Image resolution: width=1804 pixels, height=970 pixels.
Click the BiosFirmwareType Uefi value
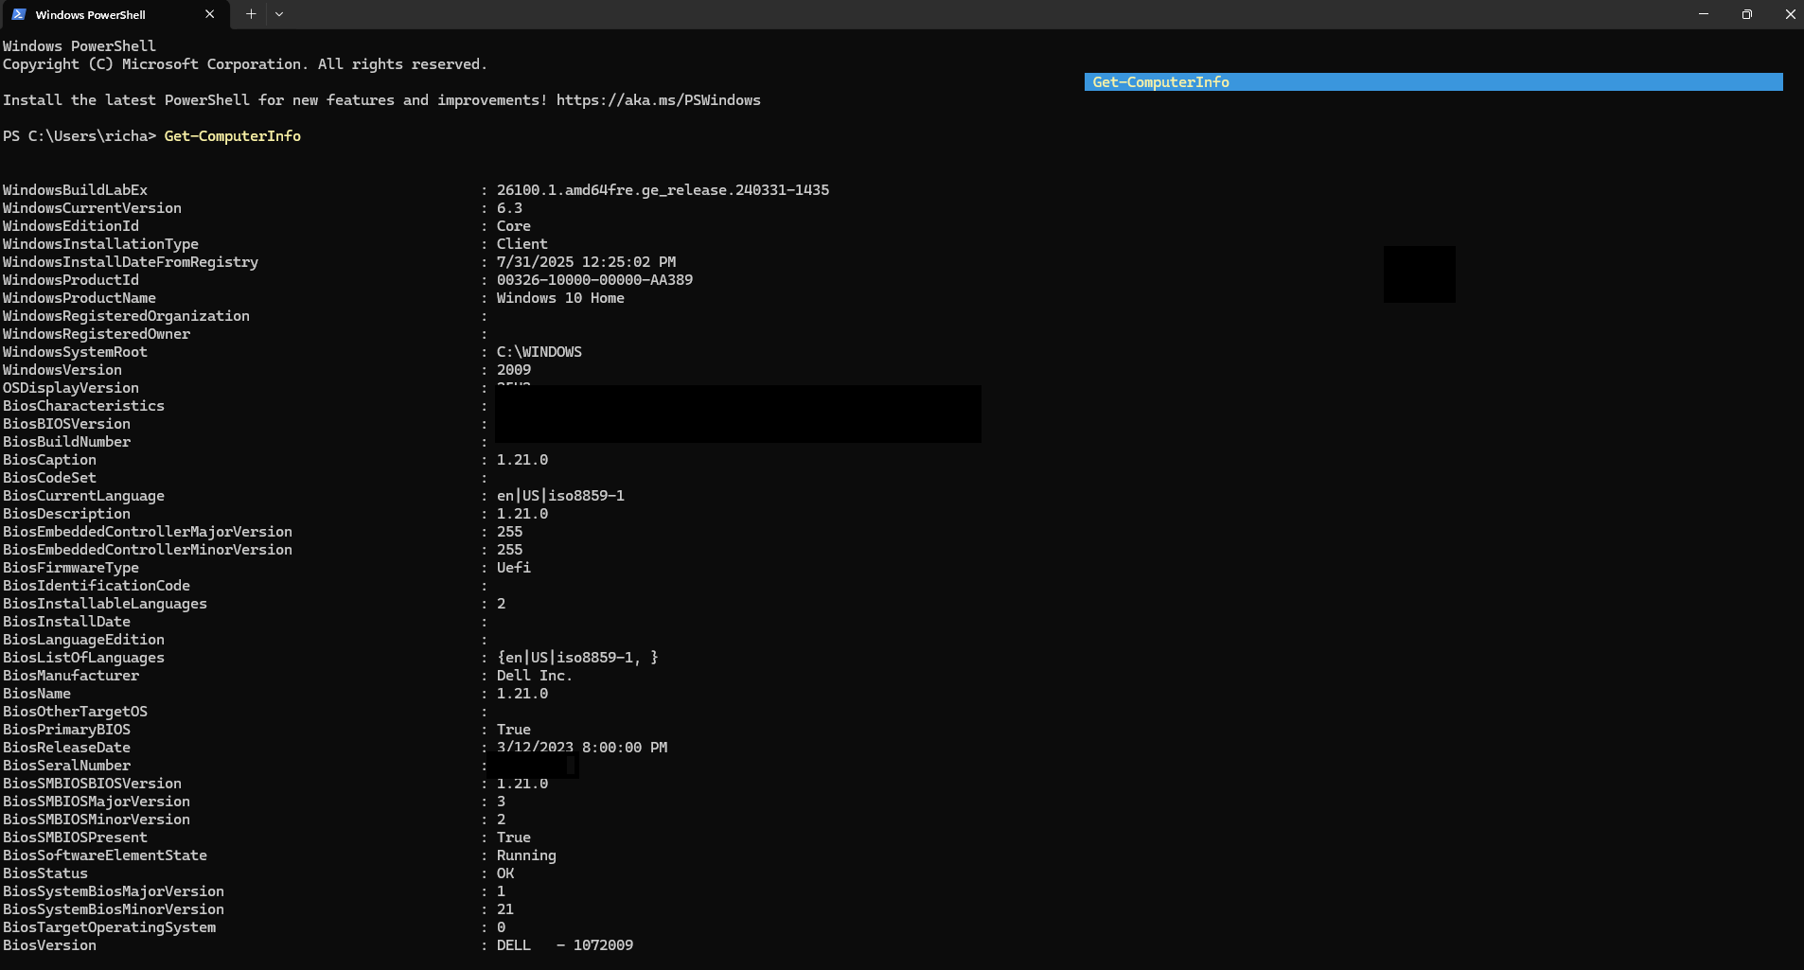pos(514,568)
